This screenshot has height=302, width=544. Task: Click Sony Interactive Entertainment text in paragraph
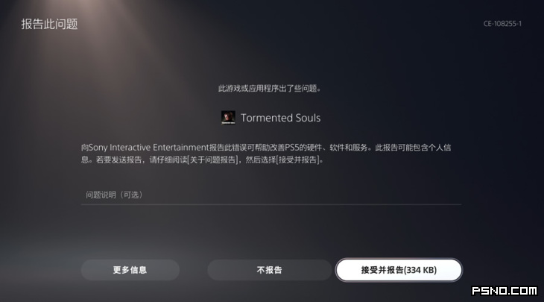(x=148, y=148)
